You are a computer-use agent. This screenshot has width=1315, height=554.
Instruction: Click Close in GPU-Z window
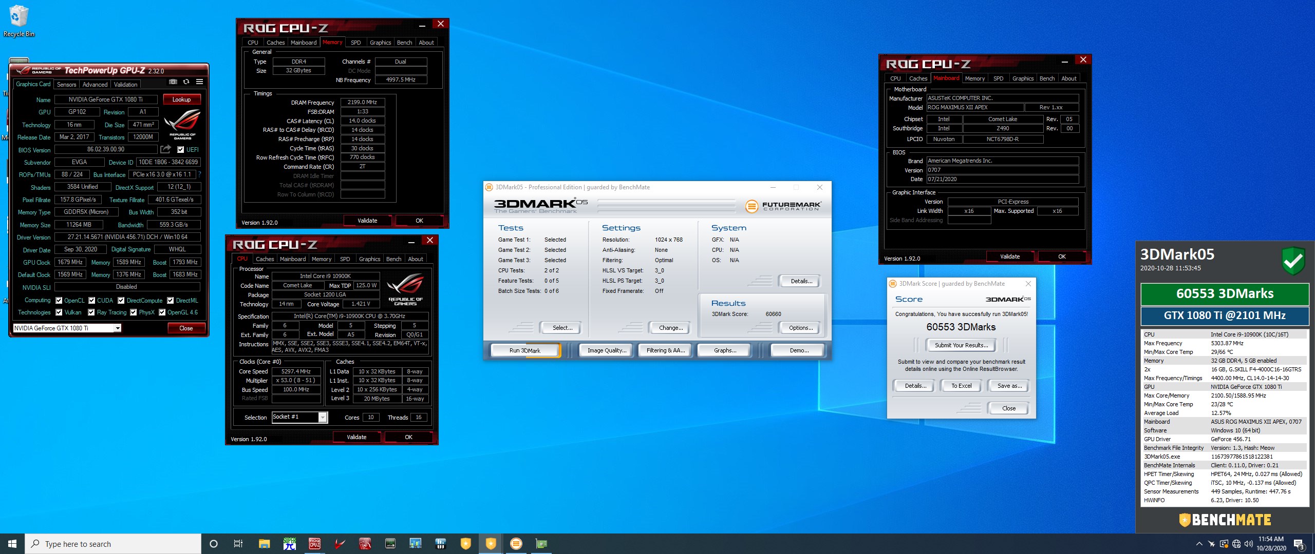[186, 328]
